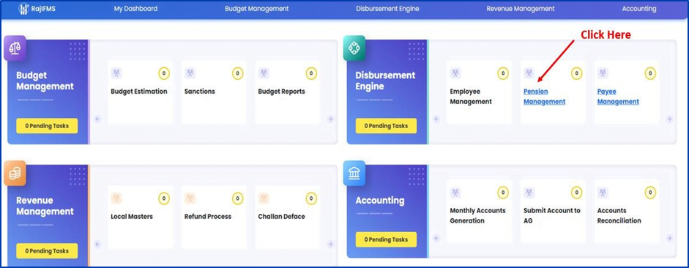Open the Challan Deface card

[x=287, y=217]
